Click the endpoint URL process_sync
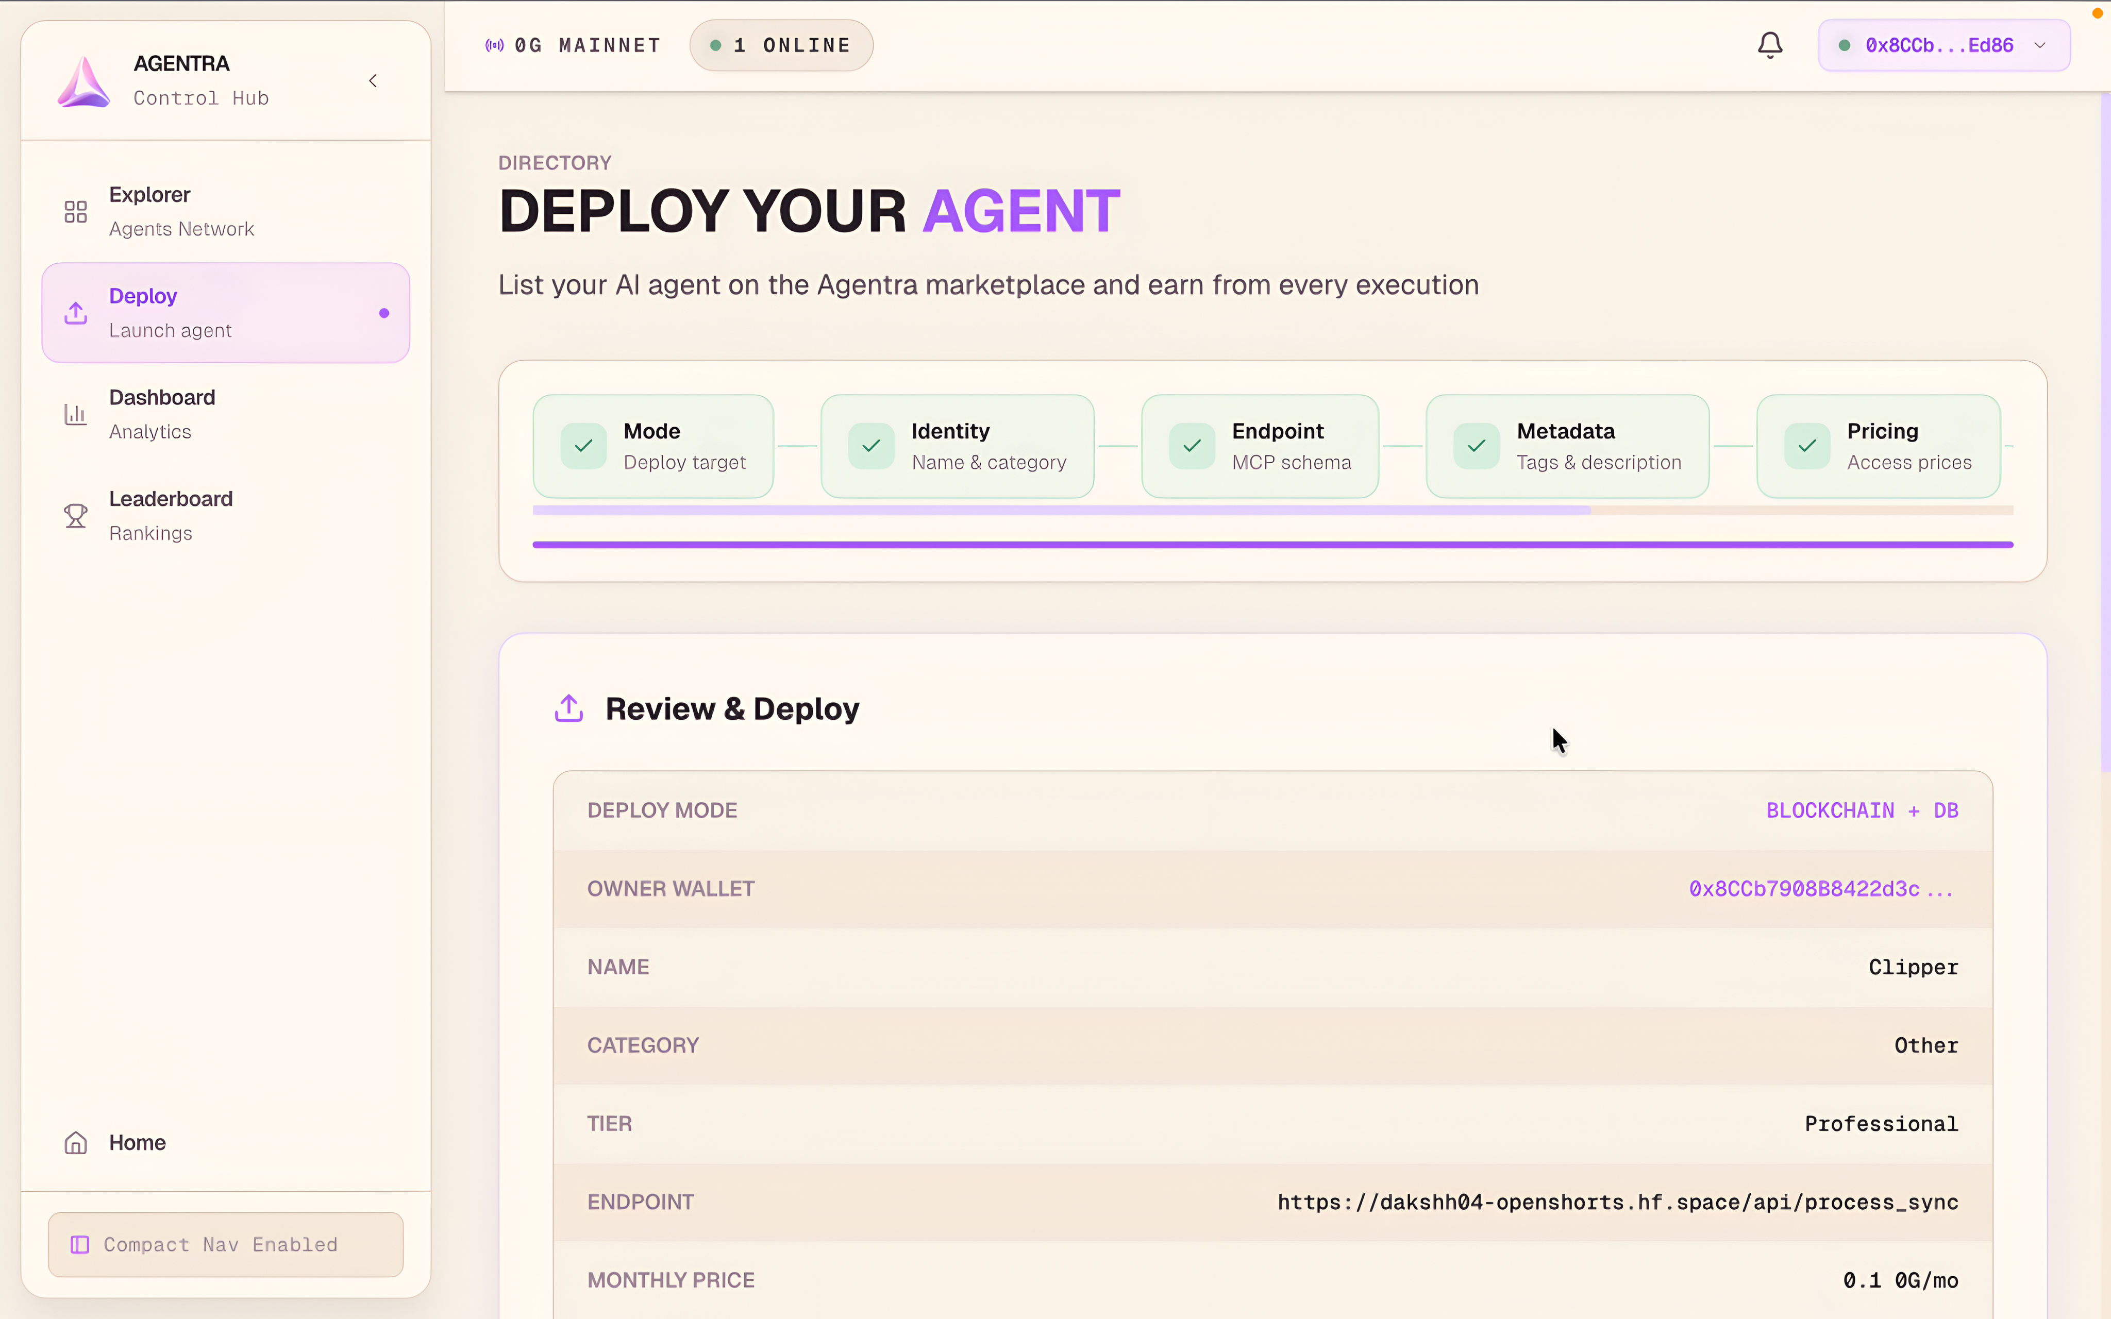The image size is (2111, 1319). 1618,1202
